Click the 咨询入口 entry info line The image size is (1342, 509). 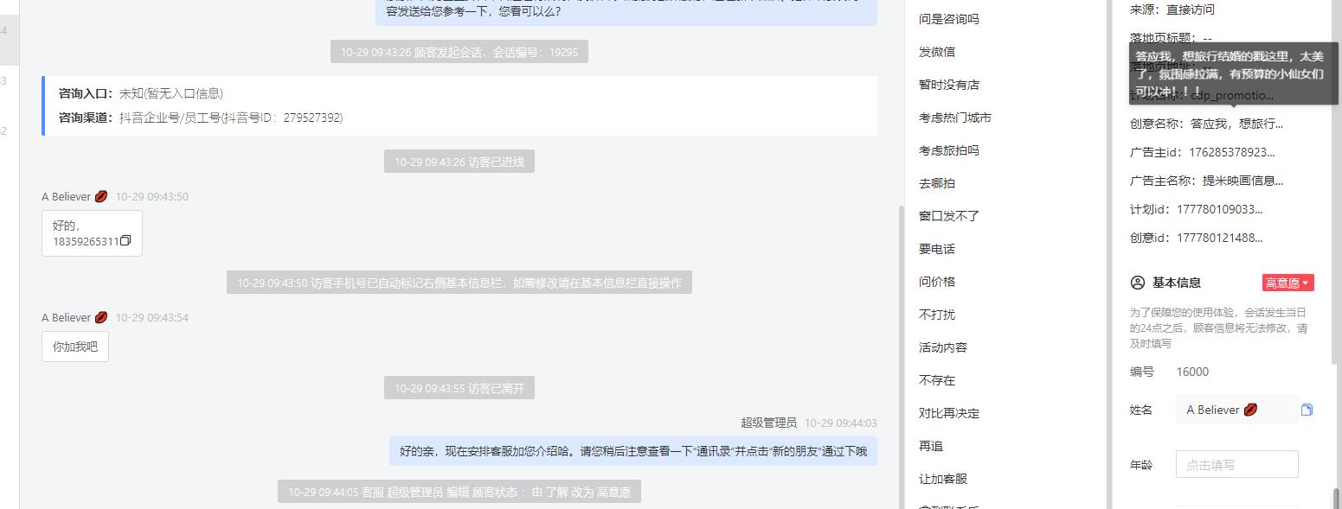pyautogui.click(x=141, y=93)
